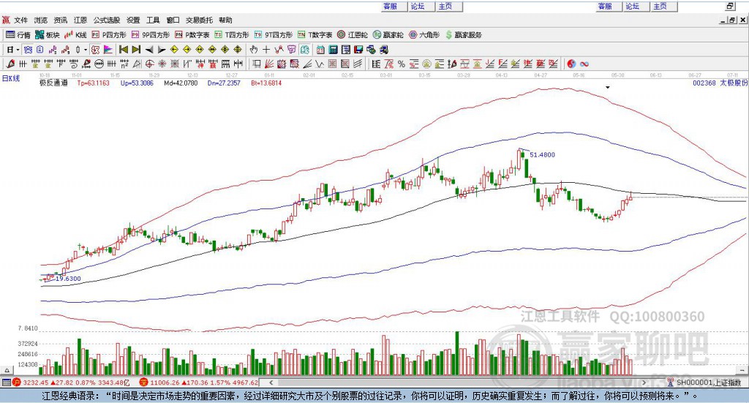Viewport: 749px width, 403px height.
Task: Click the 002368 太极股份 stock label
Action: click(x=720, y=83)
